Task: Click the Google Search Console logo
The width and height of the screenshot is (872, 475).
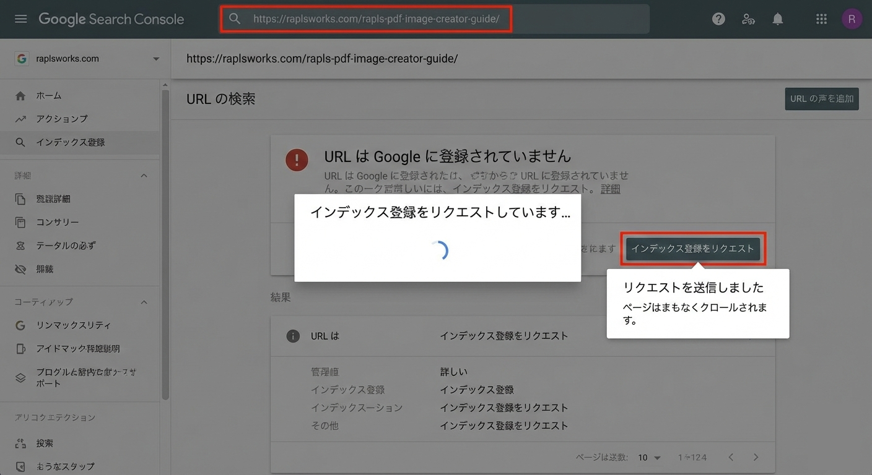Action: coord(111,19)
